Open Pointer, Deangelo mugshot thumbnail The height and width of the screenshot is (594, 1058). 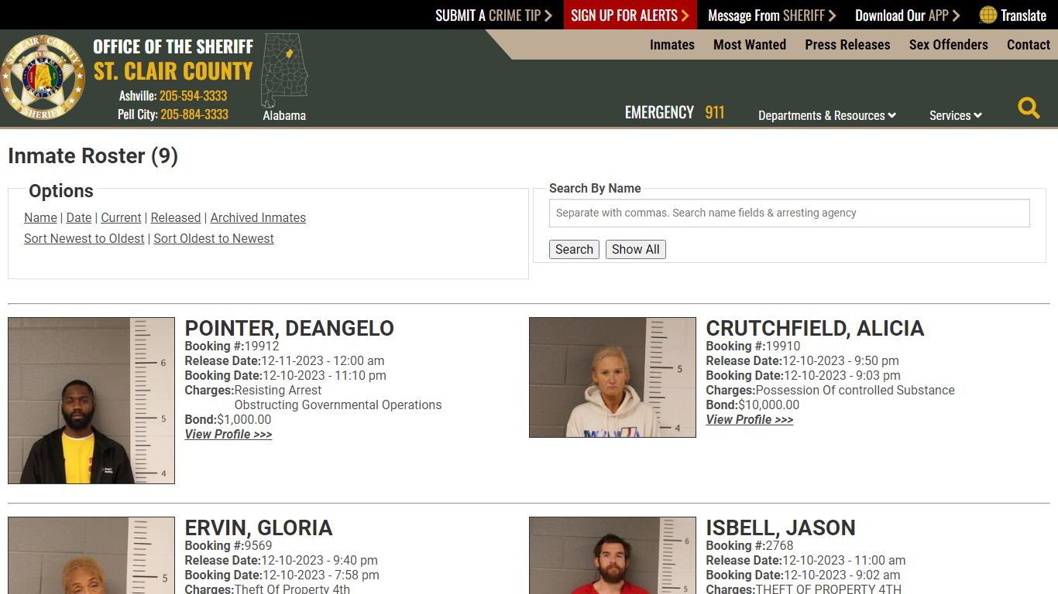tap(91, 401)
